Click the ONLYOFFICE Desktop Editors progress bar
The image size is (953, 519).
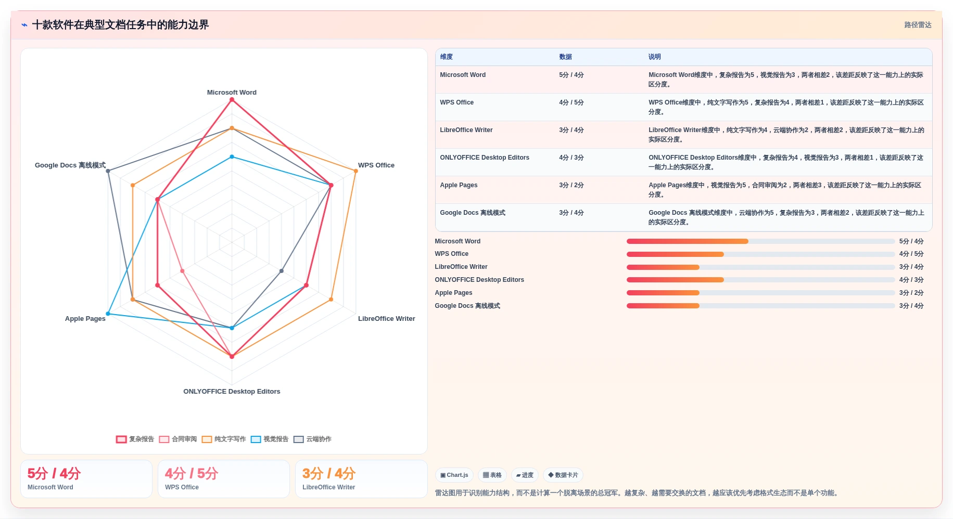760,280
